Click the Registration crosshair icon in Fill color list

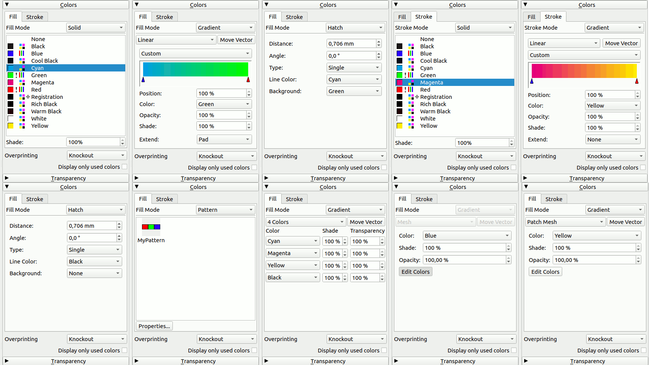[28, 97]
